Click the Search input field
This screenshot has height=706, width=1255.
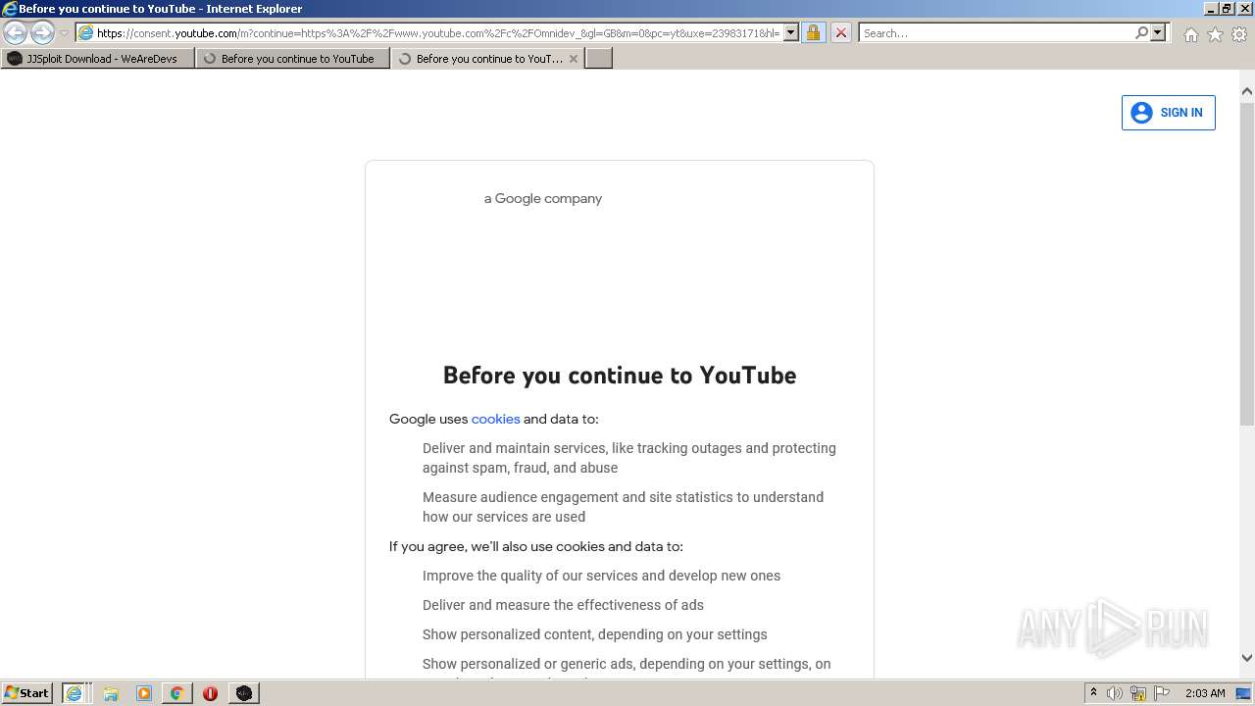pyautogui.click(x=996, y=33)
